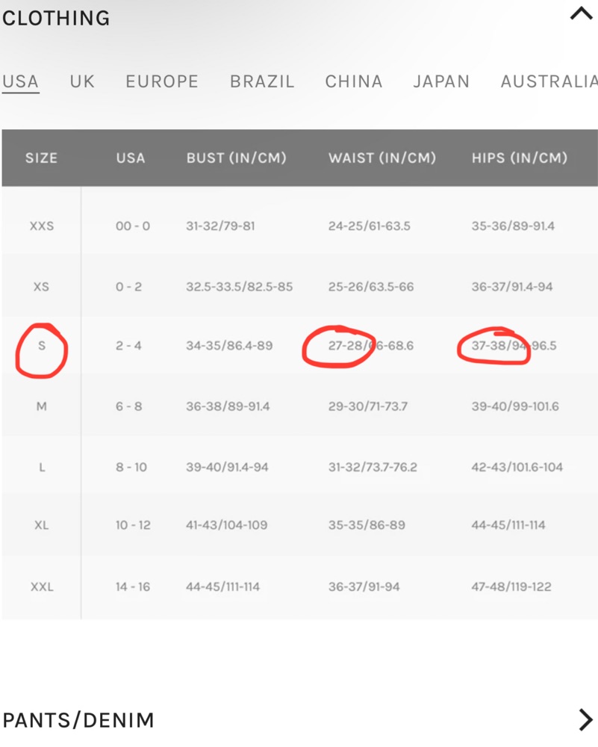Open the China size tab

354,81
